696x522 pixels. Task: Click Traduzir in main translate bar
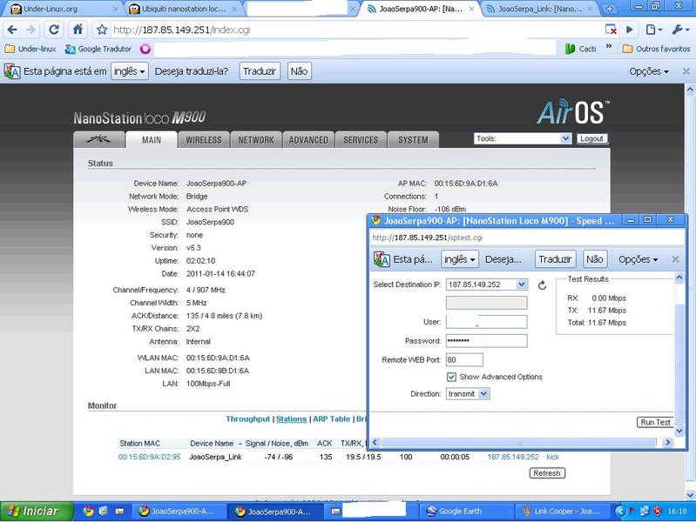(x=260, y=71)
